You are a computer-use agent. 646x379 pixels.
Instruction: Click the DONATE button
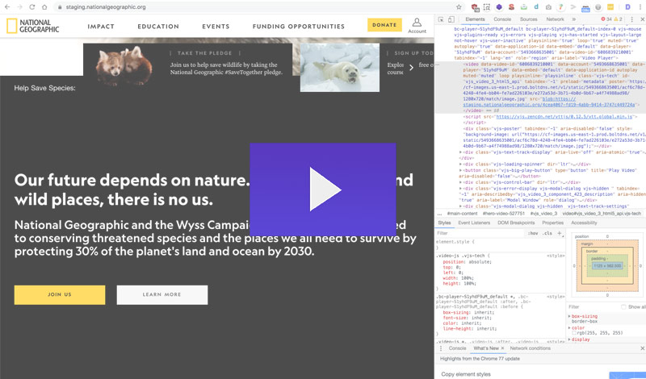click(x=384, y=25)
